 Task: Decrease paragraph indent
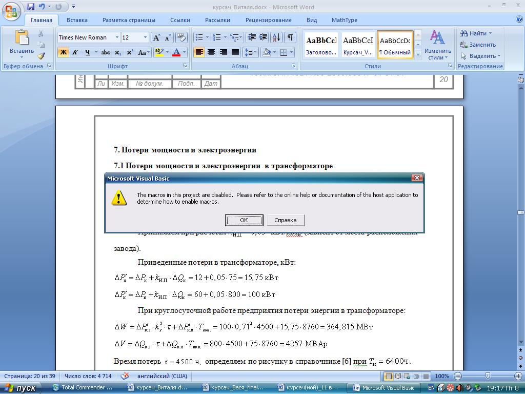[252, 37]
